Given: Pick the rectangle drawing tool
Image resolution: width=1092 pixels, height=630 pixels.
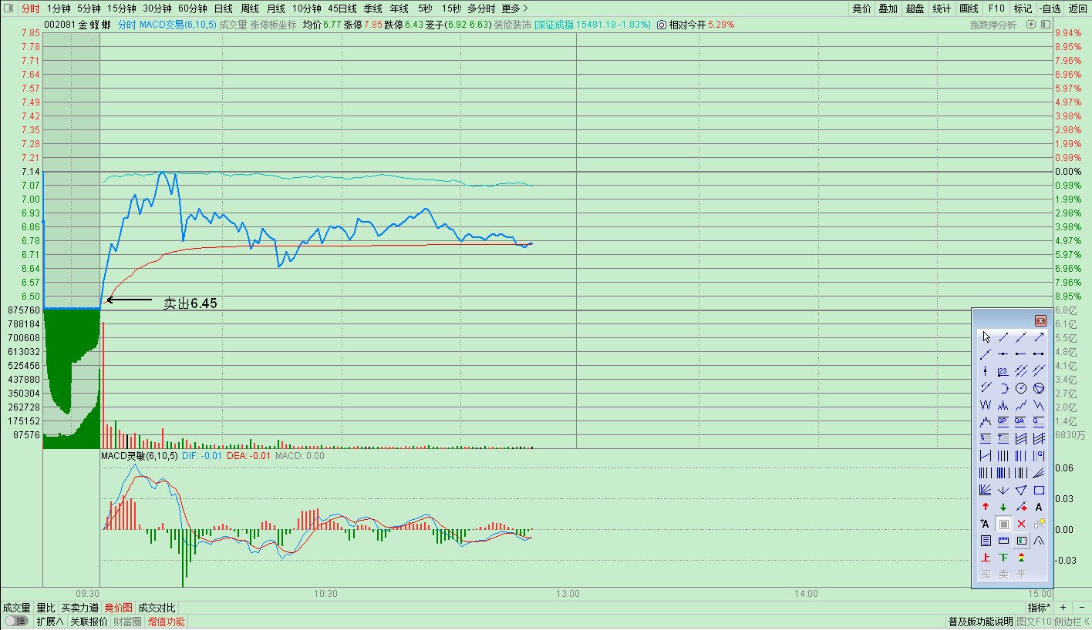Looking at the screenshot, I should [x=1039, y=490].
